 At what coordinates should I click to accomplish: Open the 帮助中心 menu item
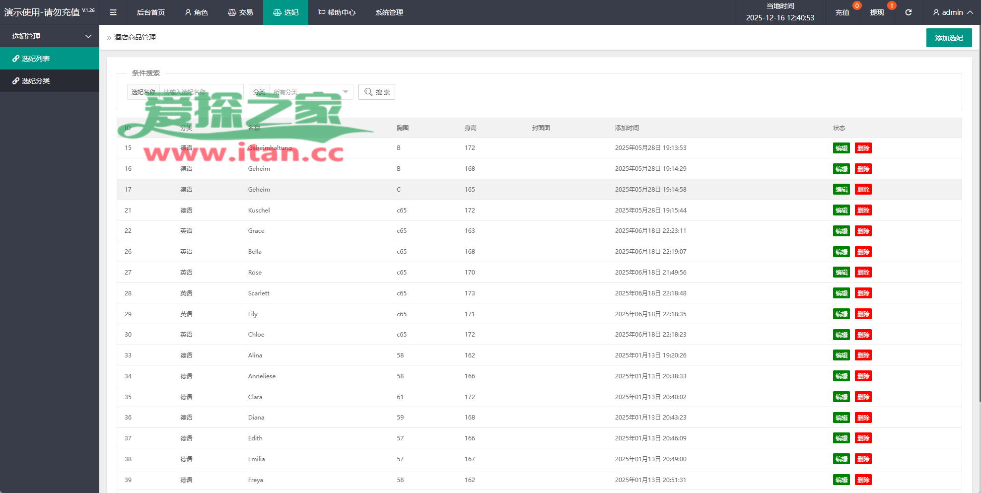click(337, 12)
